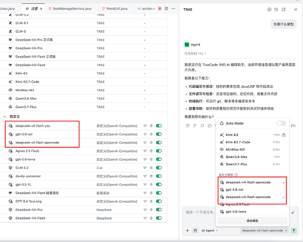Edit the gpt-5.5 YL model configuration
The image size is (303, 242).
tap(145, 184)
